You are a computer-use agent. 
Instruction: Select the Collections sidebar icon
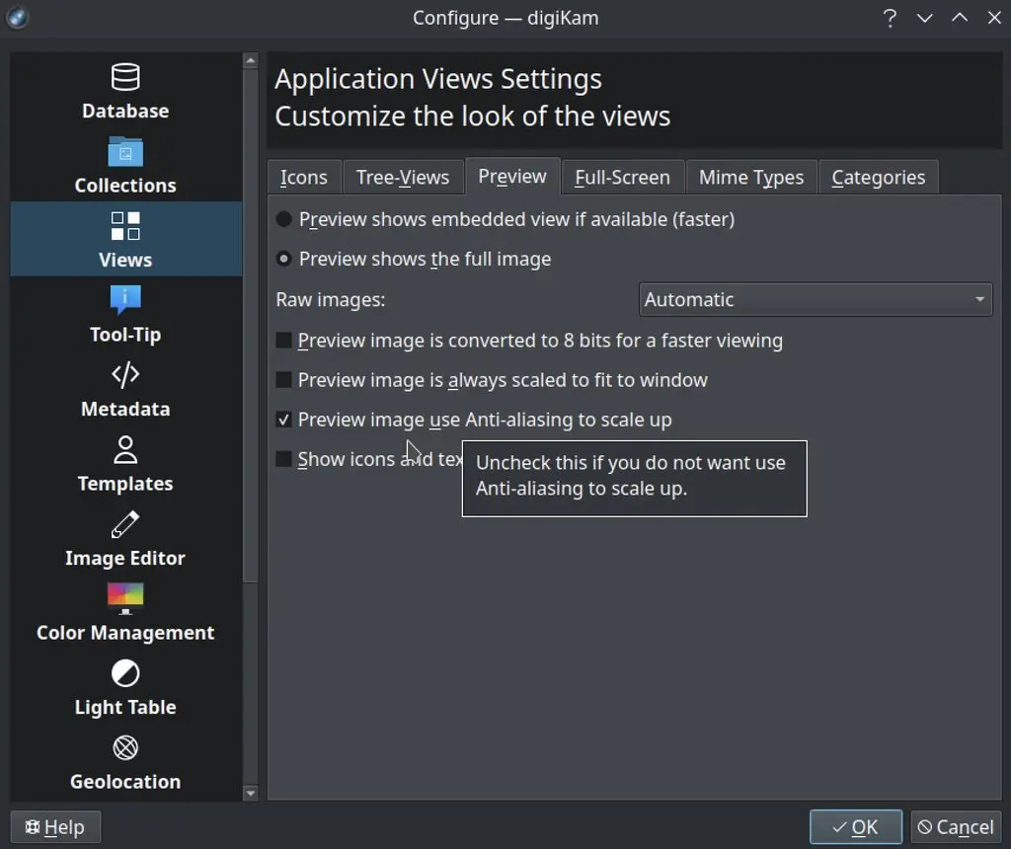tap(125, 166)
